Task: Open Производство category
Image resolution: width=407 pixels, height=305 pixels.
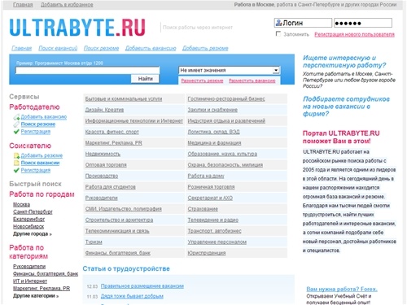Action: click(102, 176)
